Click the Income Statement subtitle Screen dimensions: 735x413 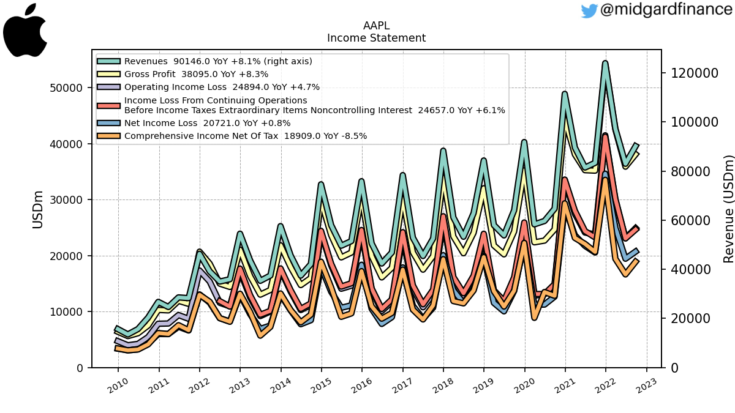(x=376, y=38)
